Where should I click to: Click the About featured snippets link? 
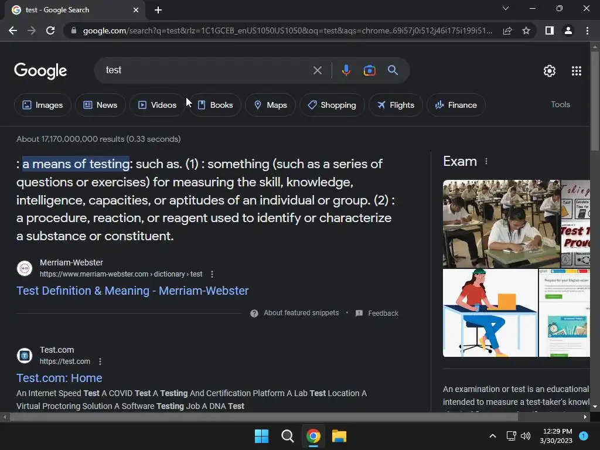pyautogui.click(x=301, y=313)
